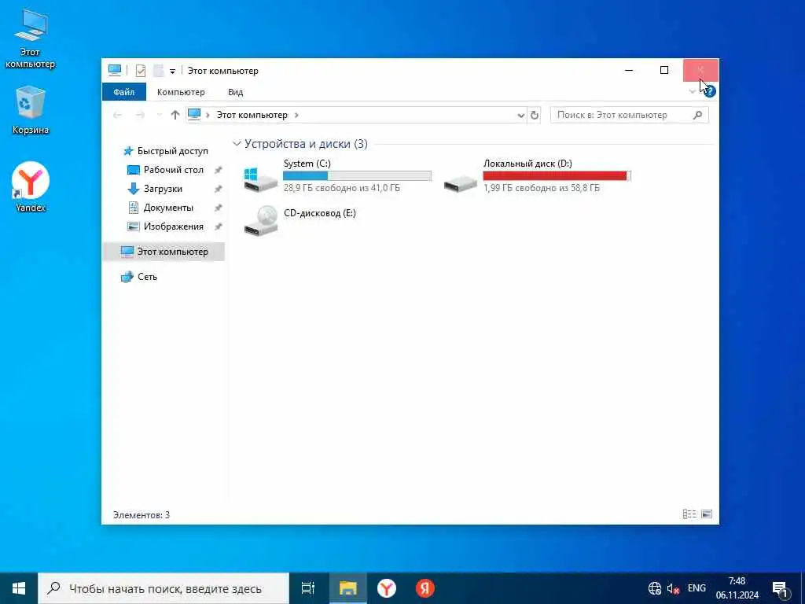Click the muted volume tray icon

click(x=673, y=588)
